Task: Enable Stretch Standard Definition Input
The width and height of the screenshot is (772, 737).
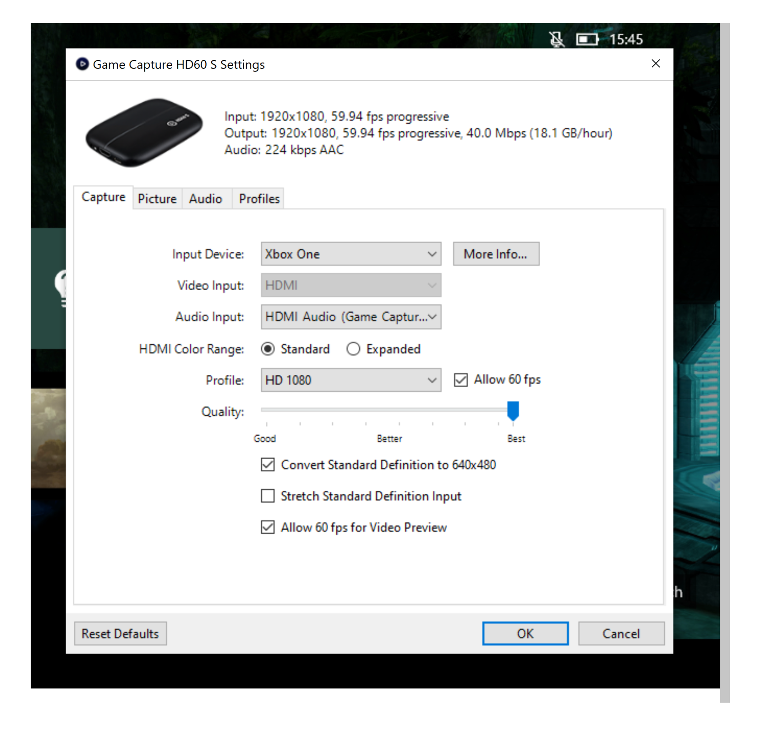Action: [268, 496]
